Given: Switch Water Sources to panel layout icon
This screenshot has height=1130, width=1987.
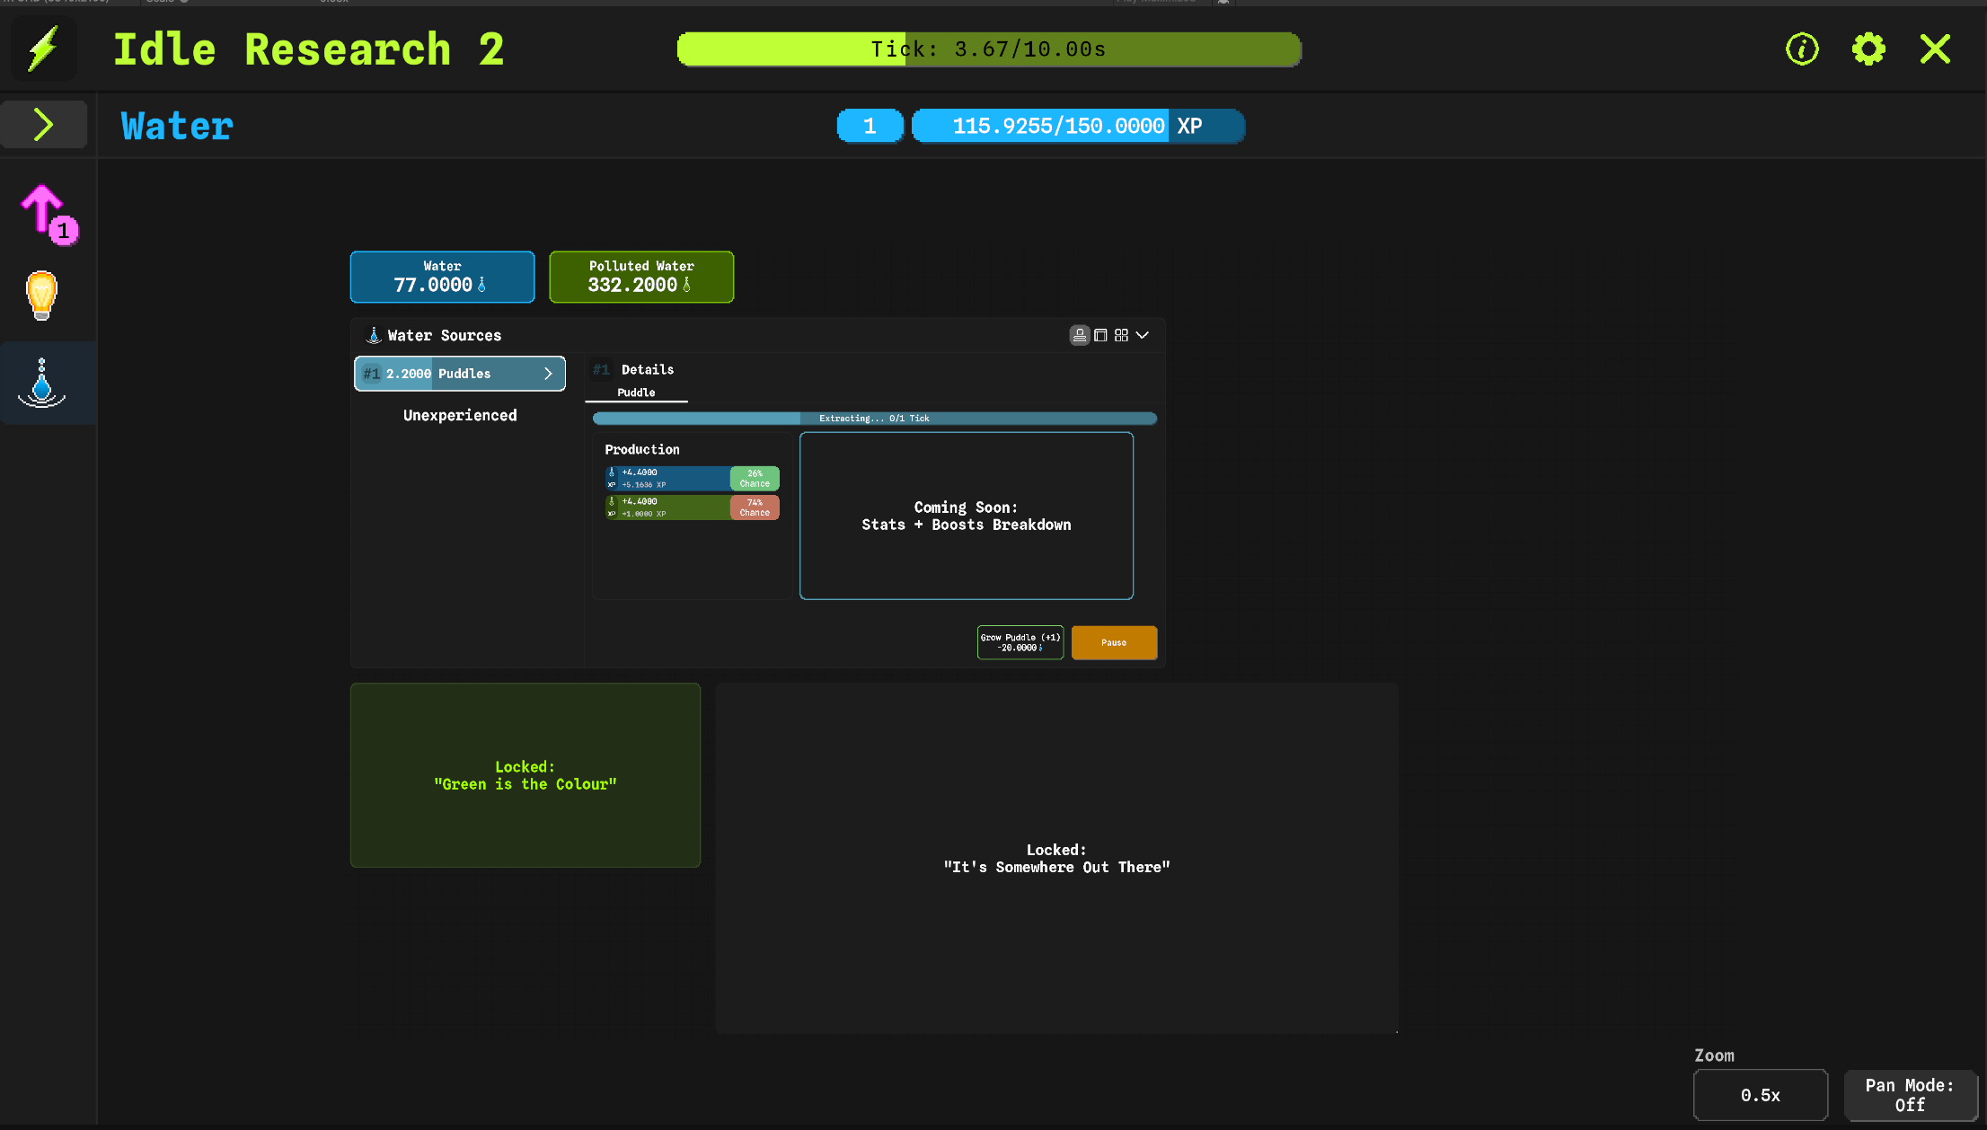Looking at the screenshot, I should 1100,335.
